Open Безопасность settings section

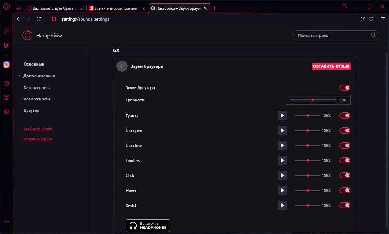point(37,88)
